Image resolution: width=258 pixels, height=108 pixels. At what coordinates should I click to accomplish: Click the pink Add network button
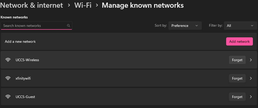tap(240, 41)
